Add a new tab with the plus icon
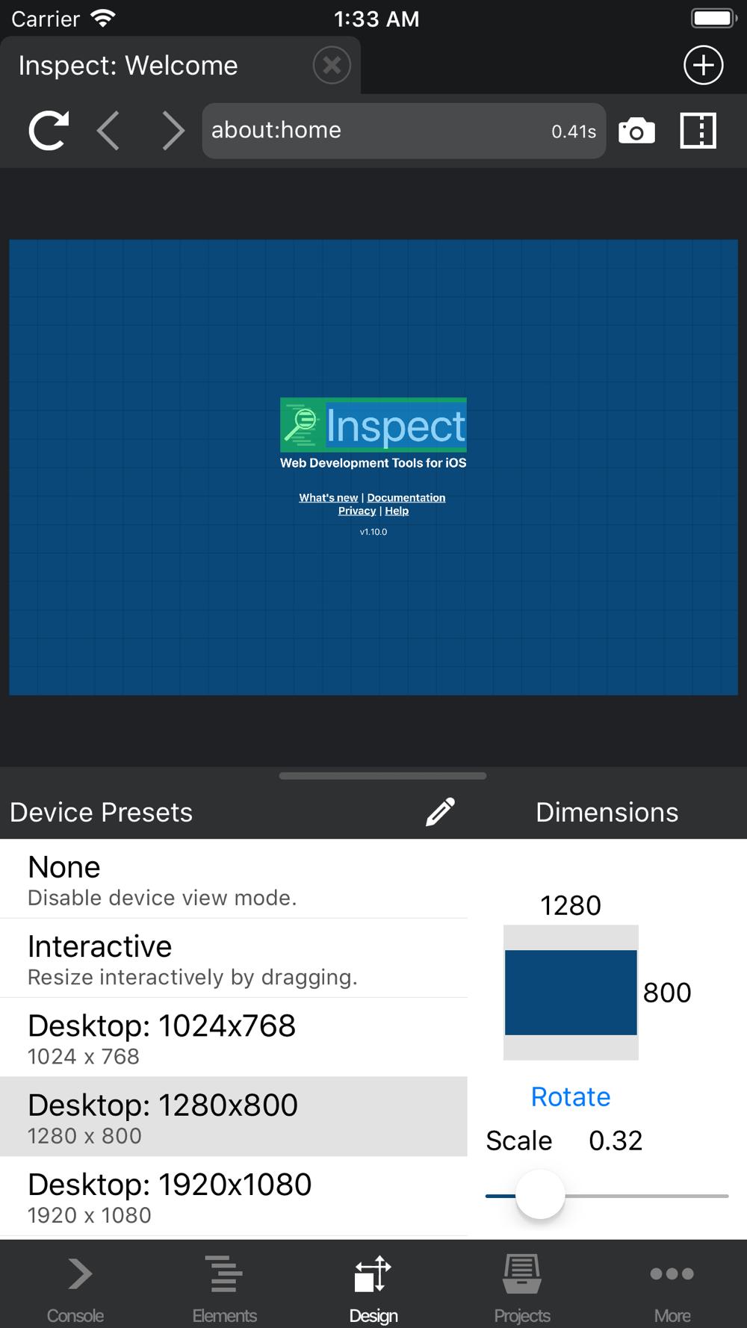Viewport: 747px width, 1328px height. coord(703,65)
